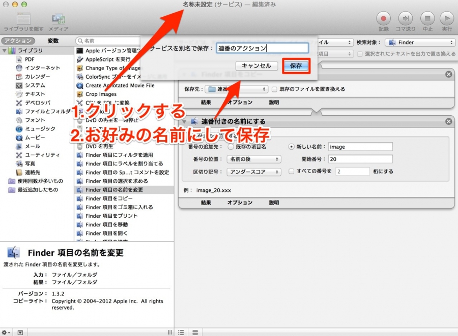Click the 開始番号 number field
Screen dimensions: 458x336
click(x=360, y=159)
